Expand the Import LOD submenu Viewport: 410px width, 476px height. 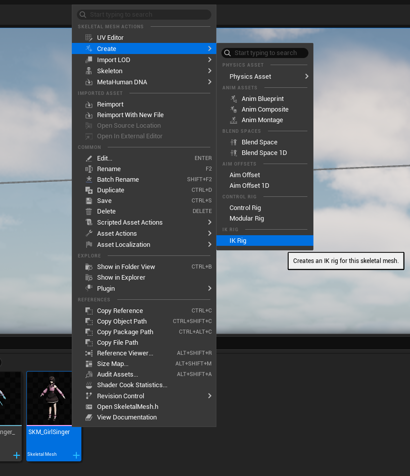[209, 60]
